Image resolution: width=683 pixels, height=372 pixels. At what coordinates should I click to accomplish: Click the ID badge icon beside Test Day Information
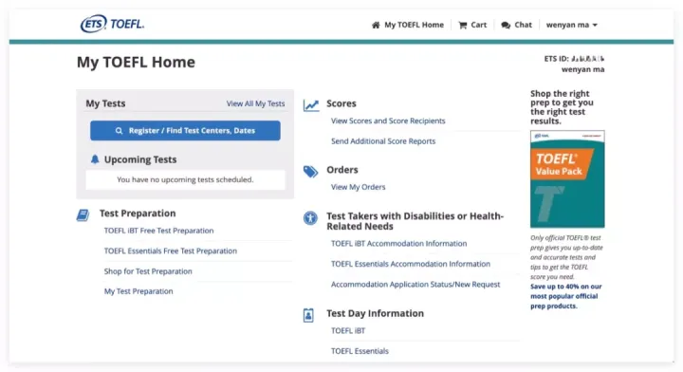click(308, 315)
